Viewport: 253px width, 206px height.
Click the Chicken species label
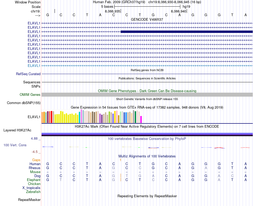34,184
